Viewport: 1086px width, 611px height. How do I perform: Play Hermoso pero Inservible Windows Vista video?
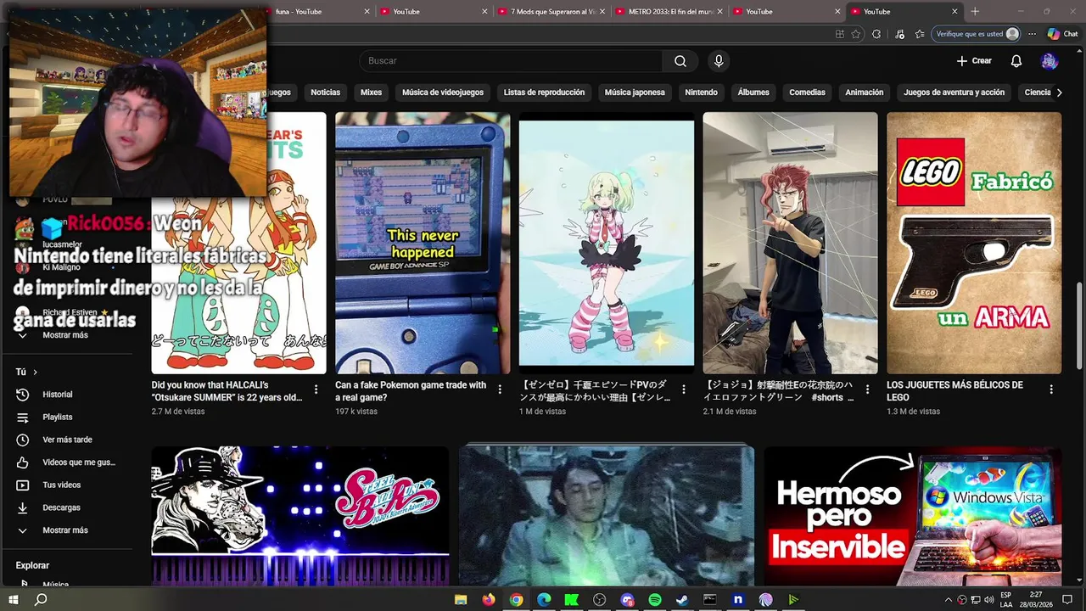pyautogui.click(x=912, y=516)
